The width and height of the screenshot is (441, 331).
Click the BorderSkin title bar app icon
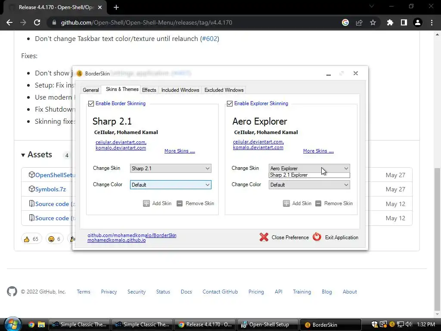point(80,73)
